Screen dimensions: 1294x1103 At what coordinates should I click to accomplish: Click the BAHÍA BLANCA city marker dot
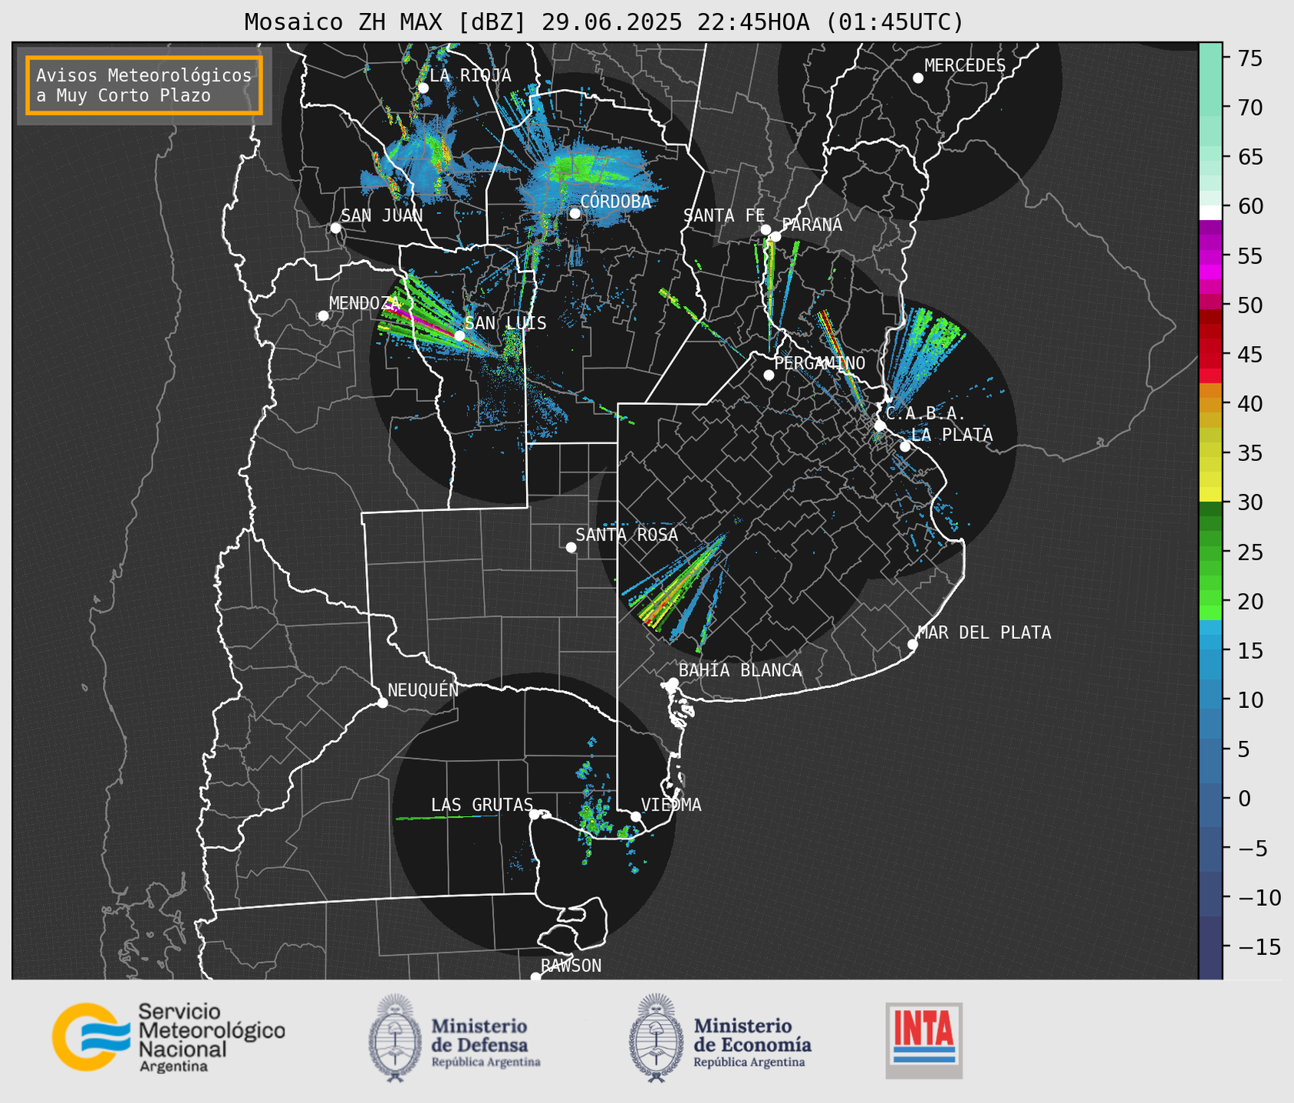tap(673, 682)
